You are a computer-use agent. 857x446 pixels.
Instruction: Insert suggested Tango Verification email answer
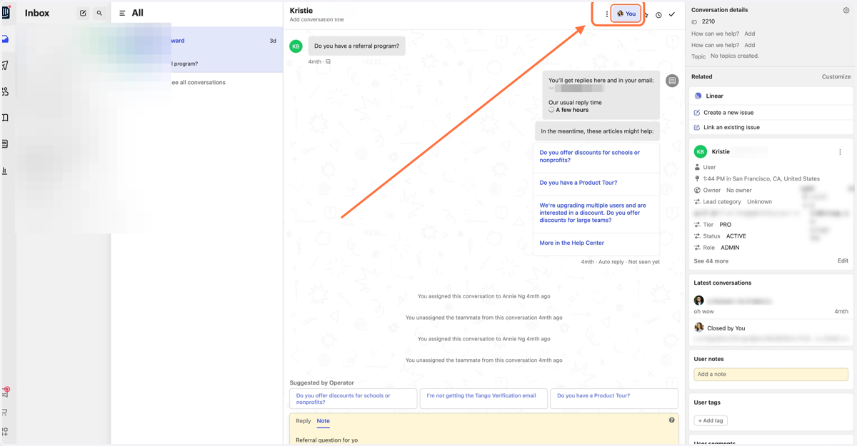pos(483,398)
